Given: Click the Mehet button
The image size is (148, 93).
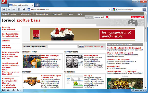Looking at the screenshot, I should click(x=81, y=46).
